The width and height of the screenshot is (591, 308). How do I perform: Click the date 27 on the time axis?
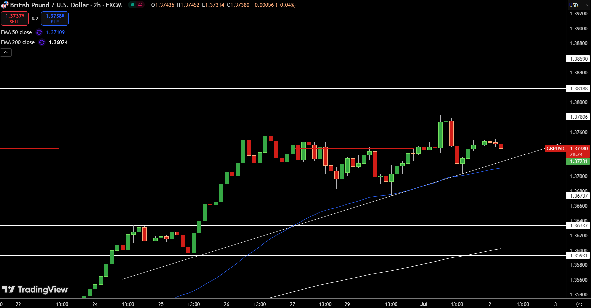point(293,304)
